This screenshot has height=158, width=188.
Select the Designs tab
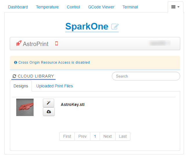21,86
